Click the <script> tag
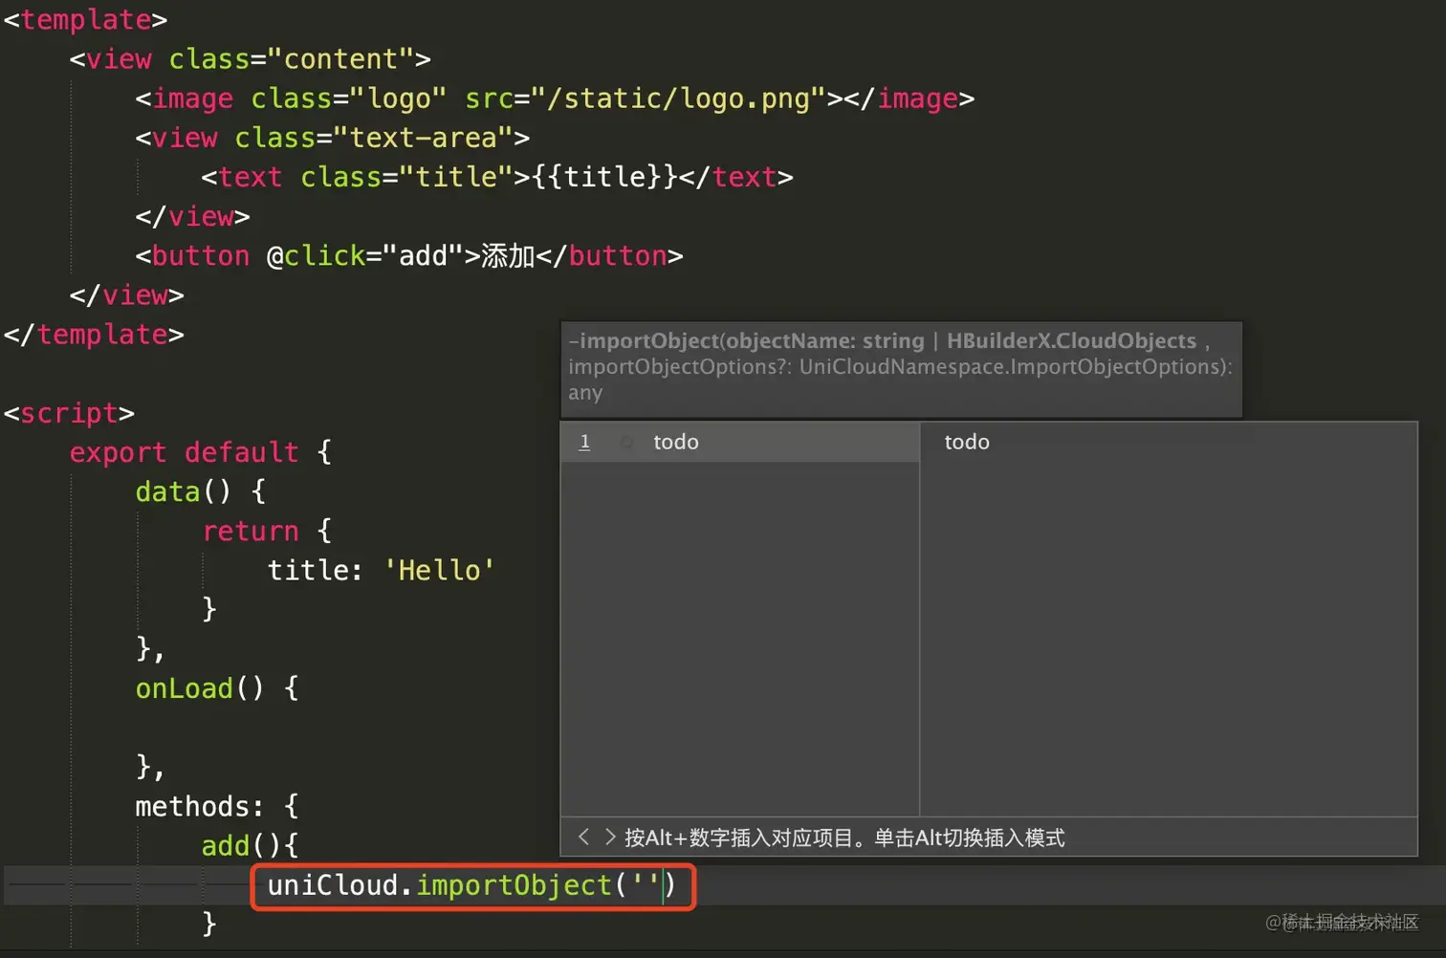1446x958 pixels. [69, 413]
